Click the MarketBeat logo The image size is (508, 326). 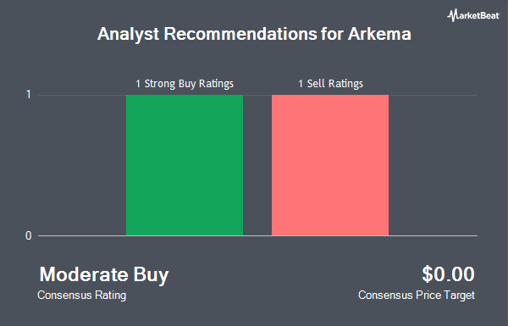coord(473,15)
